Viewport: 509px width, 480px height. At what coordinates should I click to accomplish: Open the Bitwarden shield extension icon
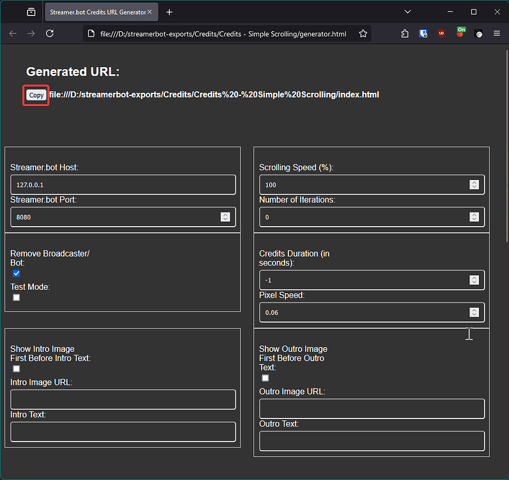[x=423, y=33]
